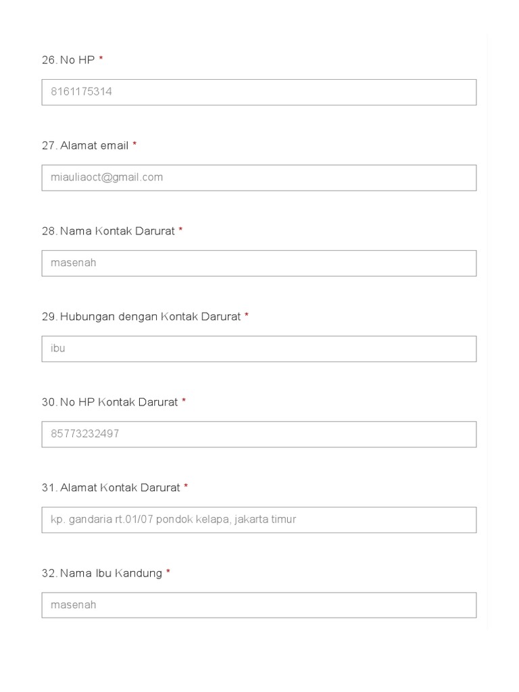Screen dimensions: 519x692
Task: Click the No HP input field
Action: pyautogui.click(x=259, y=92)
